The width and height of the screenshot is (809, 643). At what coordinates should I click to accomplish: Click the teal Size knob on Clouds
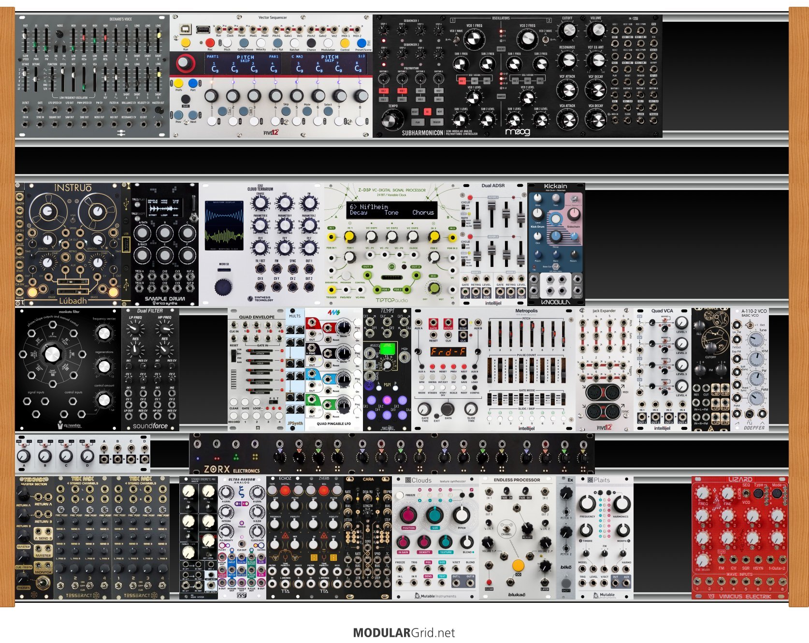[x=435, y=515]
